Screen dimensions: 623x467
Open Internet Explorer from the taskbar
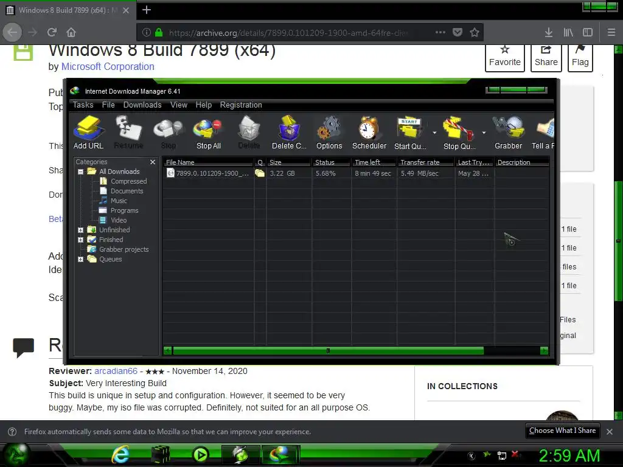point(120,455)
